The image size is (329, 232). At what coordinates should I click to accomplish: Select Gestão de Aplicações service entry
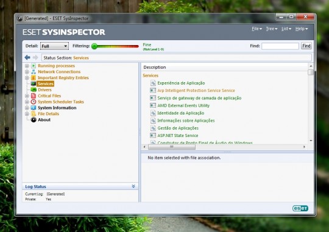point(178,128)
